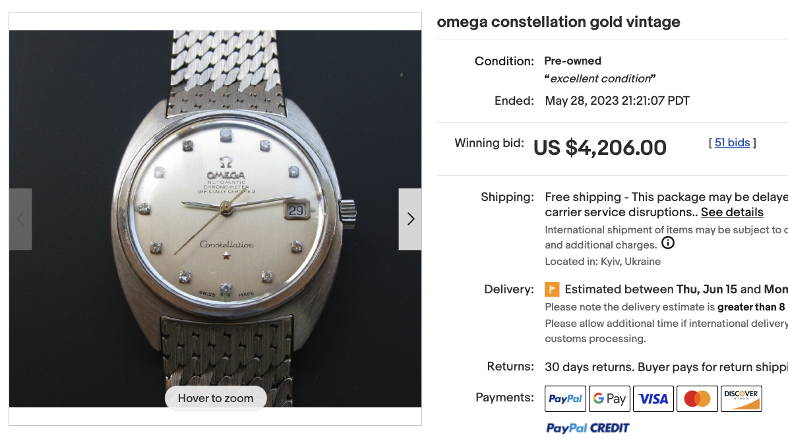Image resolution: width=788 pixels, height=439 pixels.
Task: Click the orange delivery flag icon
Action: [552, 289]
